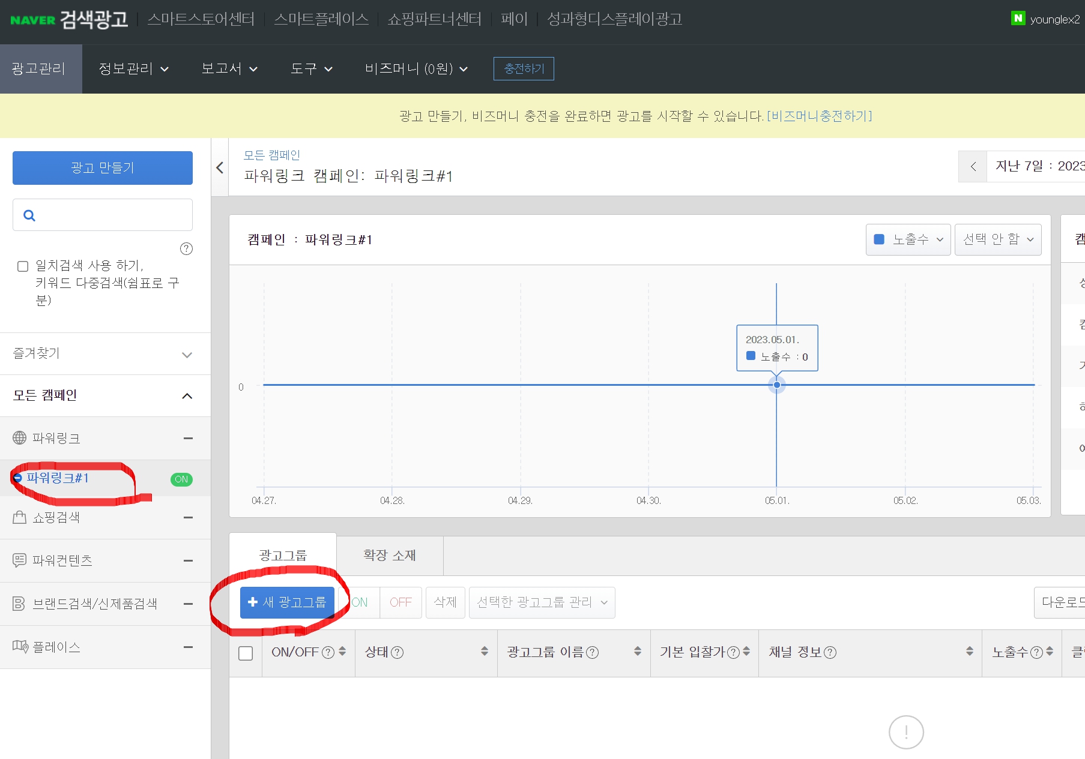Collapse the 파워링크 campaign type
The width and height of the screenshot is (1085, 759).
click(x=188, y=439)
